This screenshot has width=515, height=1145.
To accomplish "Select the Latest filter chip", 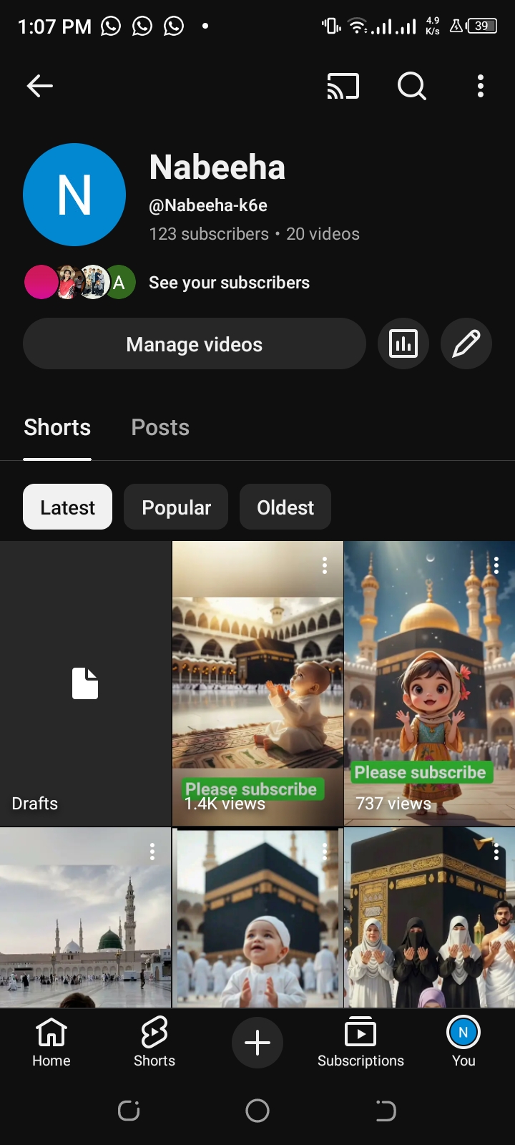I will coord(68,507).
